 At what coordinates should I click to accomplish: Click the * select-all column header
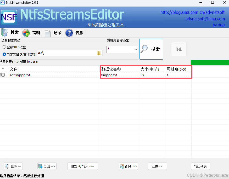click(x=3, y=69)
